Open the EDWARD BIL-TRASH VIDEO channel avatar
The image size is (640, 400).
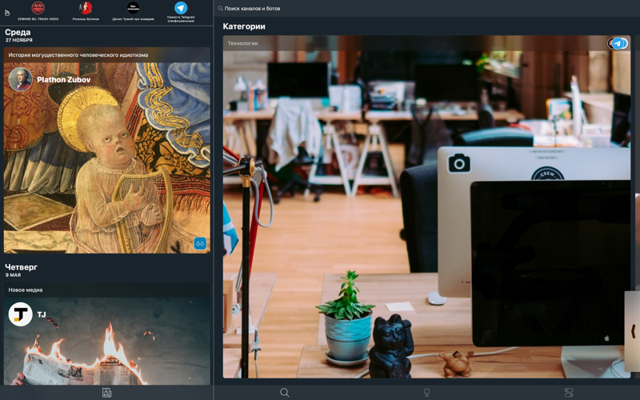pos(38,9)
